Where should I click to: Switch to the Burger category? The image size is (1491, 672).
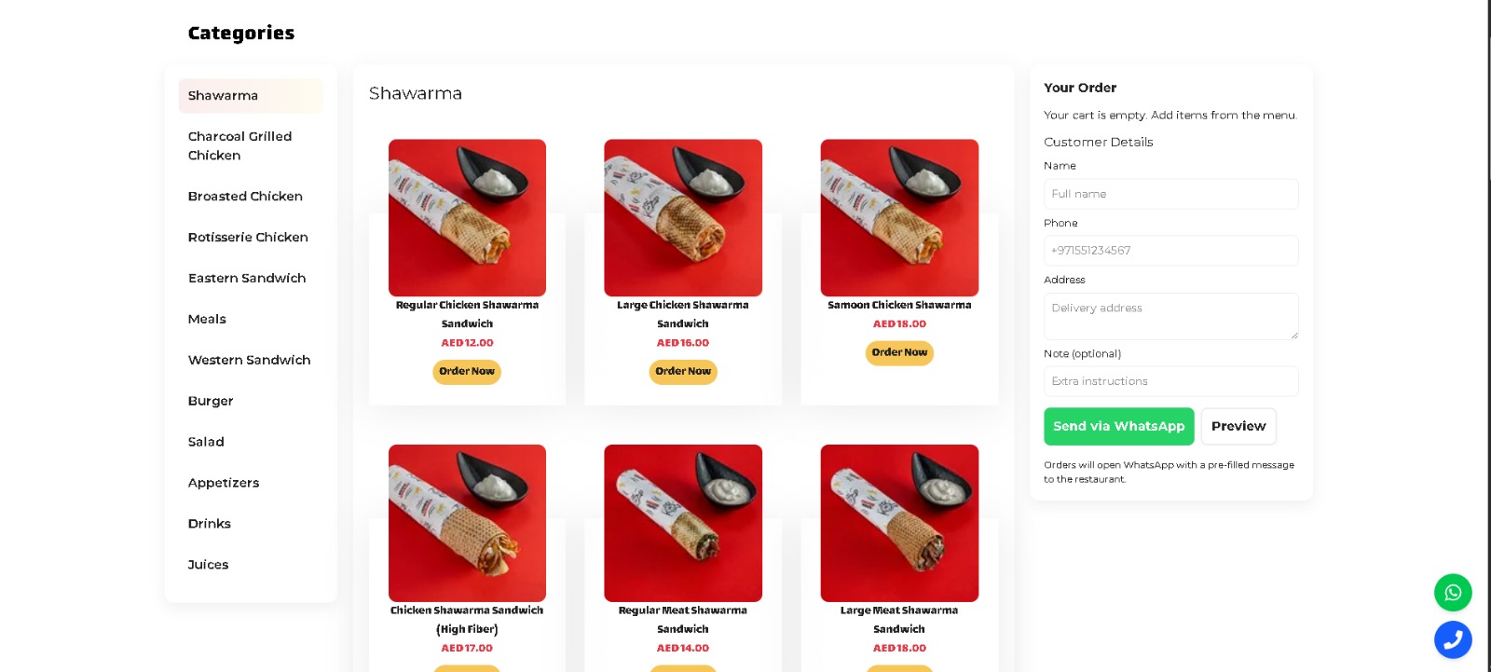pyautogui.click(x=211, y=402)
